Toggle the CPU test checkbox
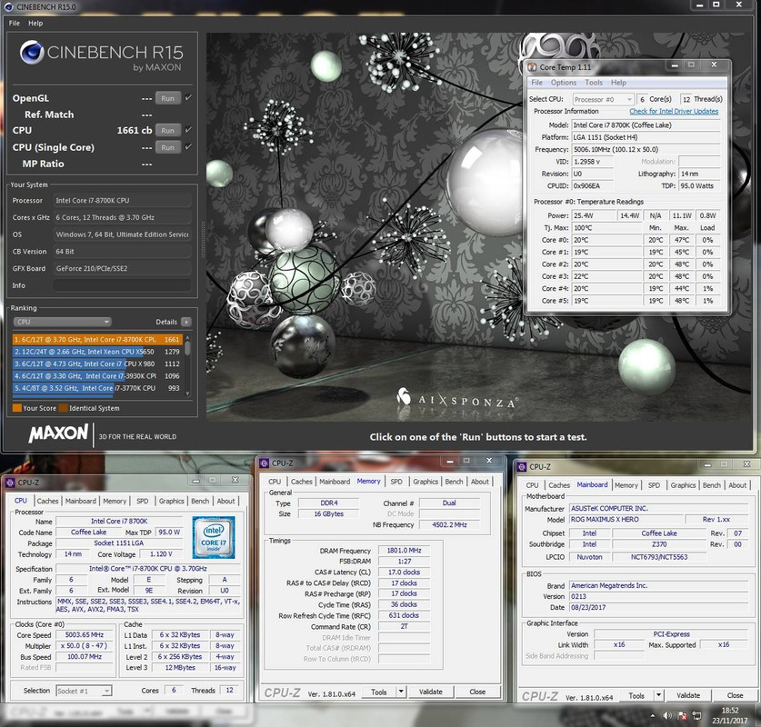This screenshot has width=761, height=727. tap(188, 129)
